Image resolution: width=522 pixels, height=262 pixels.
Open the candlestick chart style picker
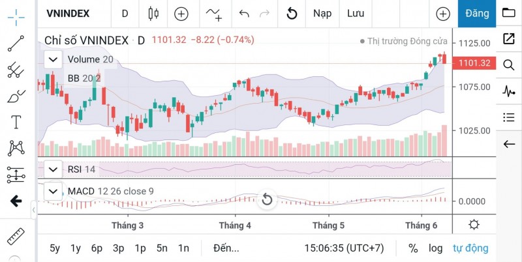[154, 13]
